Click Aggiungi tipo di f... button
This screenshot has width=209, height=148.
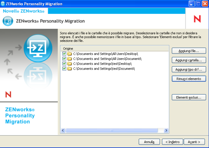(189, 69)
